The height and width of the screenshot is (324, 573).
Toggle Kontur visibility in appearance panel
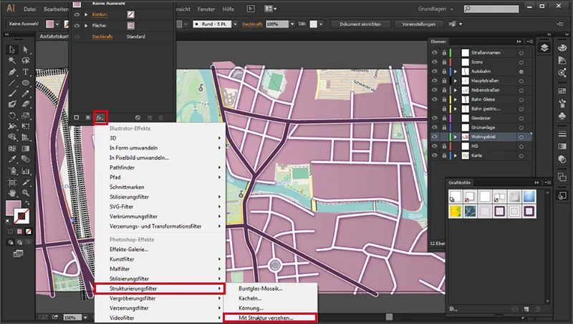tap(77, 14)
